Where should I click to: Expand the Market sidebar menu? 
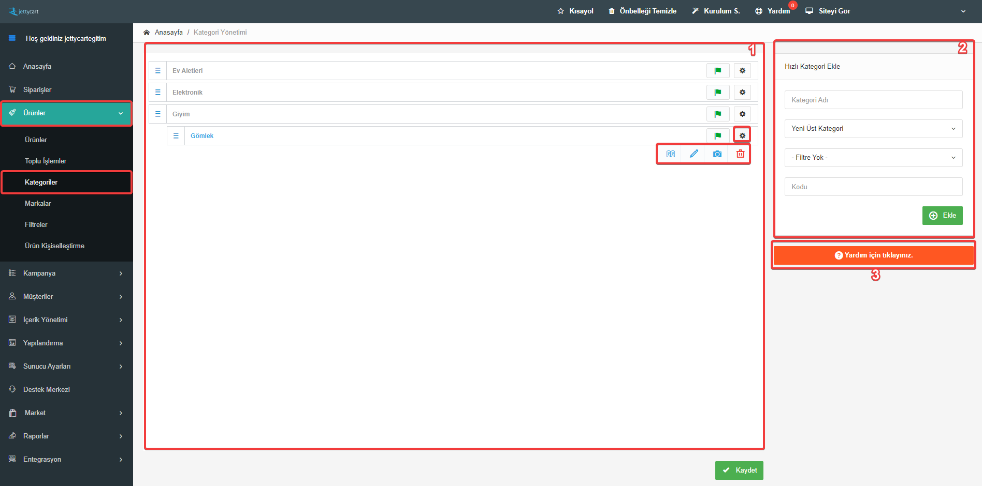point(66,413)
